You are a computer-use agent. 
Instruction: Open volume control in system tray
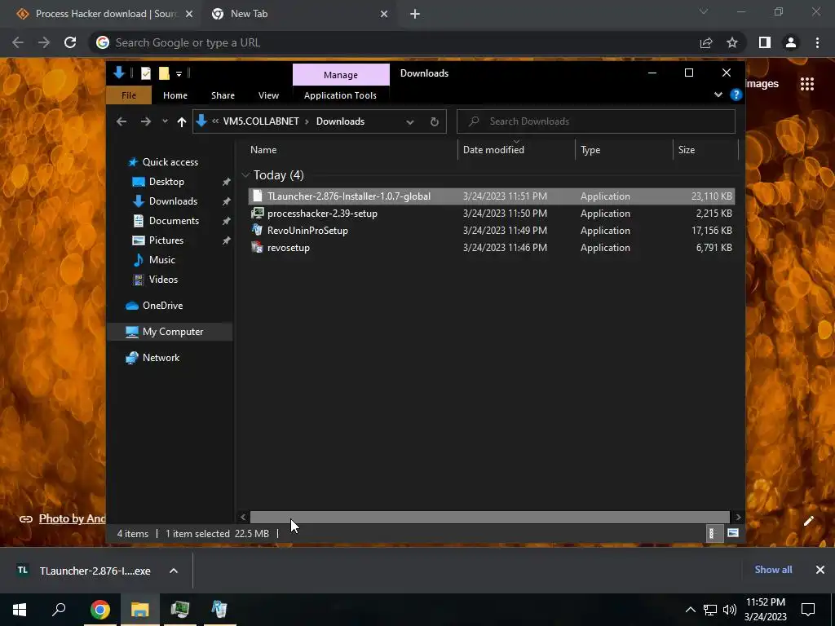[730, 610]
